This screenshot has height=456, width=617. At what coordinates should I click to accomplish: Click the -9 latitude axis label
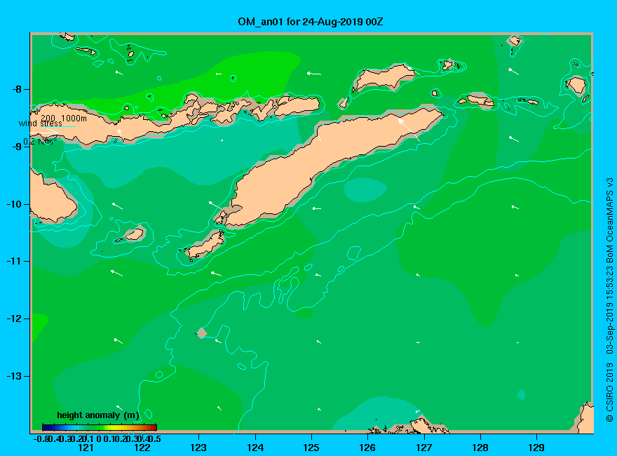click(17, 147)
